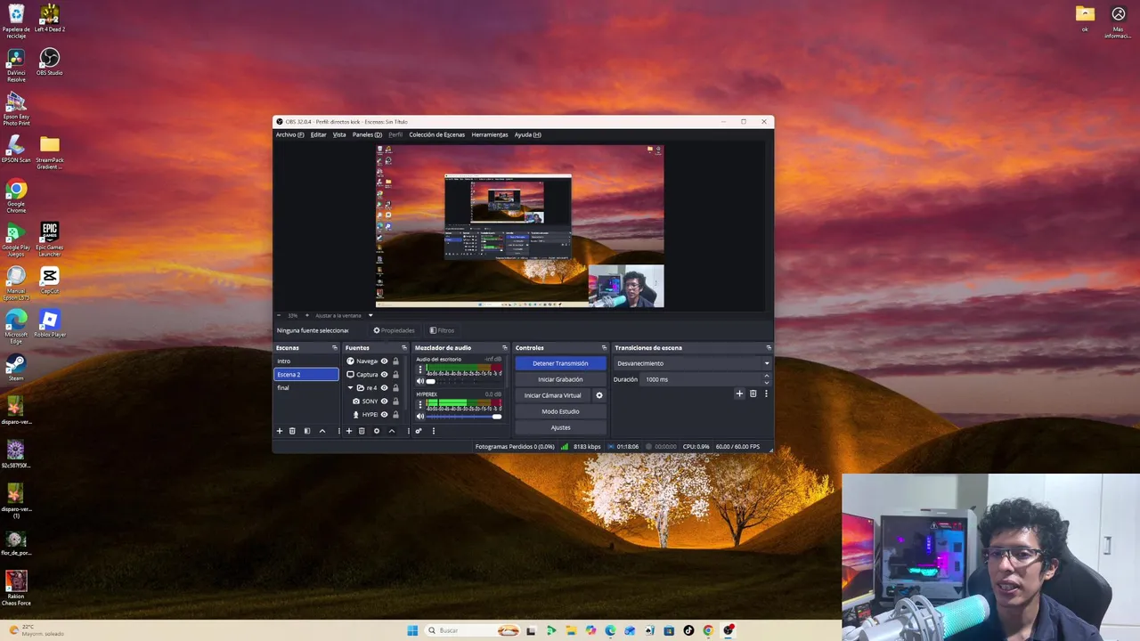Open audio mixer three-dot menu at bottom

434,431
